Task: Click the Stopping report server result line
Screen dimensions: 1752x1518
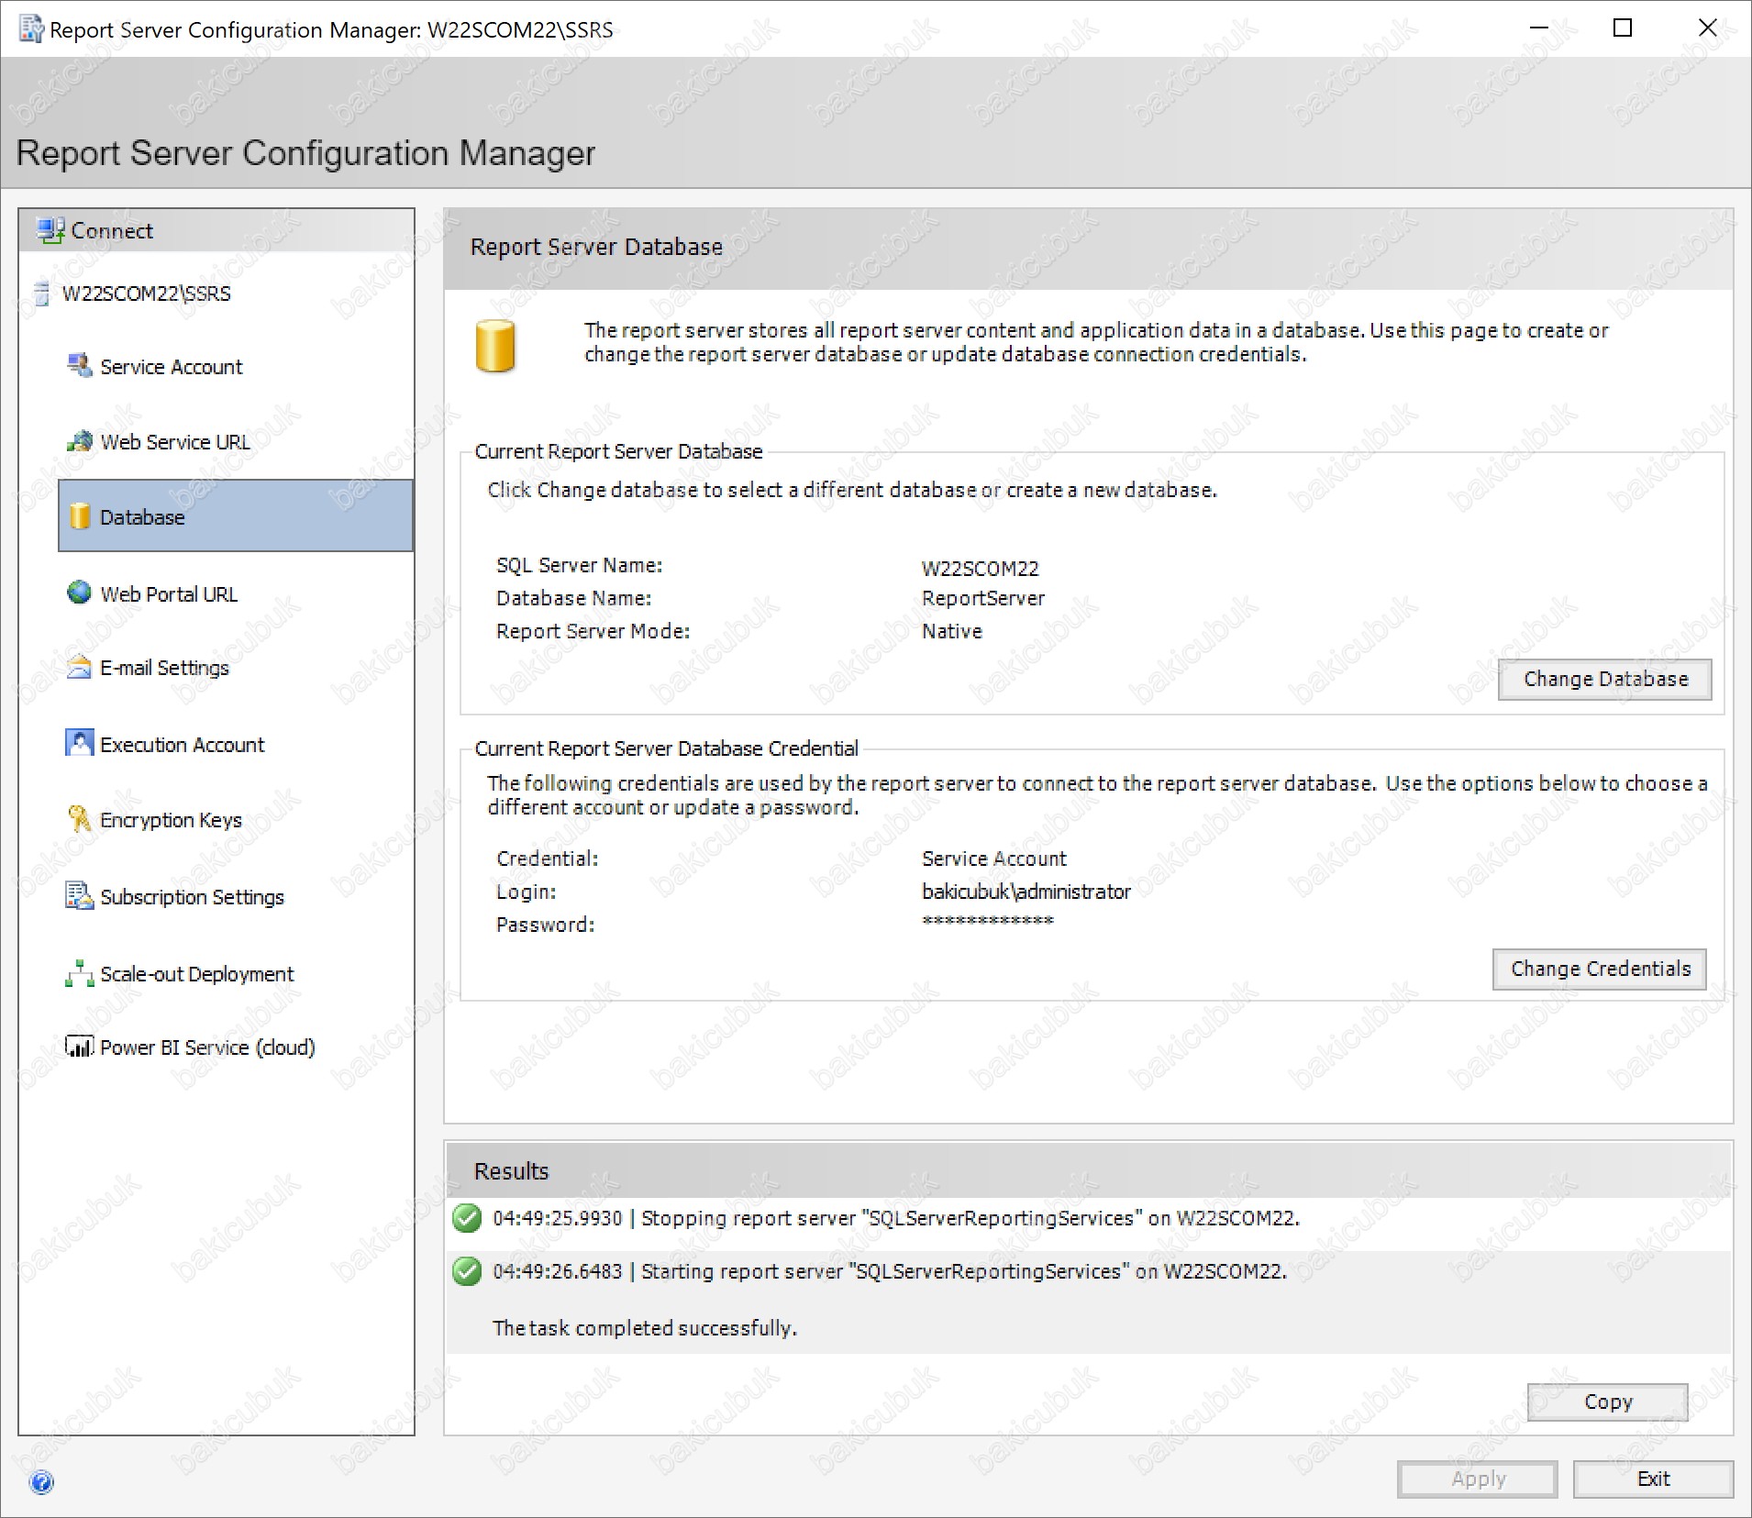Action: tap(896, 1219)
